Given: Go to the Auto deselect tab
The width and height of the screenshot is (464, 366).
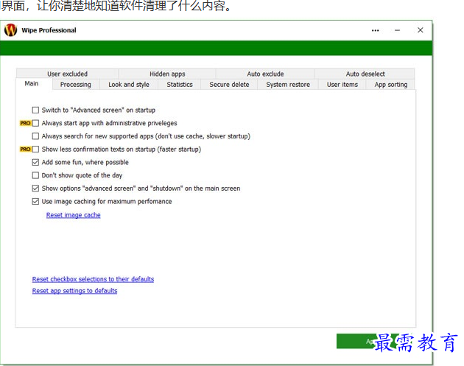Looking at the screenshot, I should point(365,74).
